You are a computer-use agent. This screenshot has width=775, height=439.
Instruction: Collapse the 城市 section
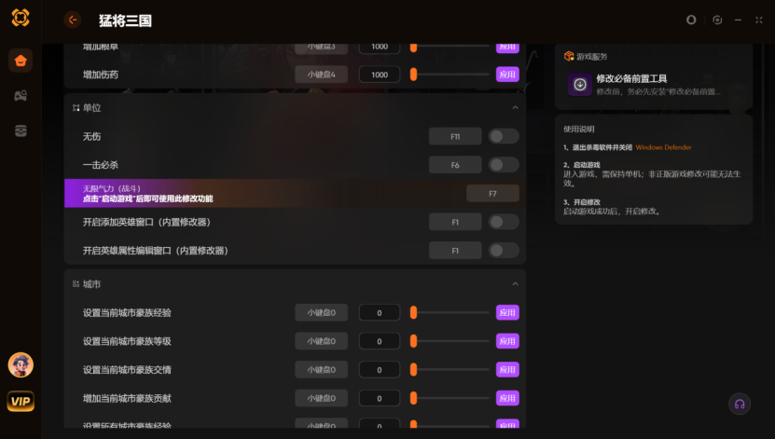coord(515,284)
